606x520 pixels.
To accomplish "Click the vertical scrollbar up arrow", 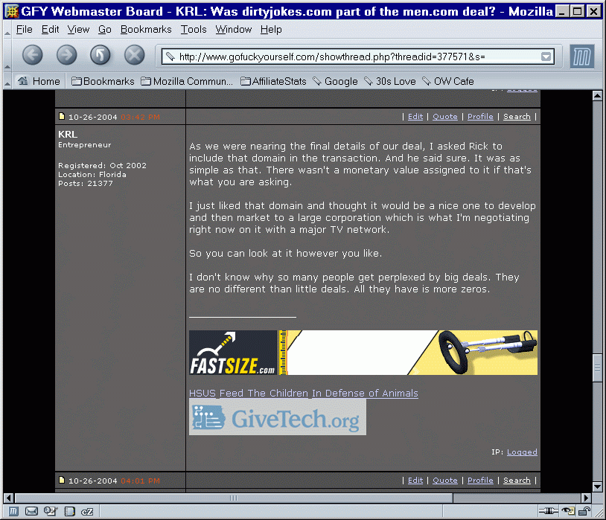I will 597,95.
